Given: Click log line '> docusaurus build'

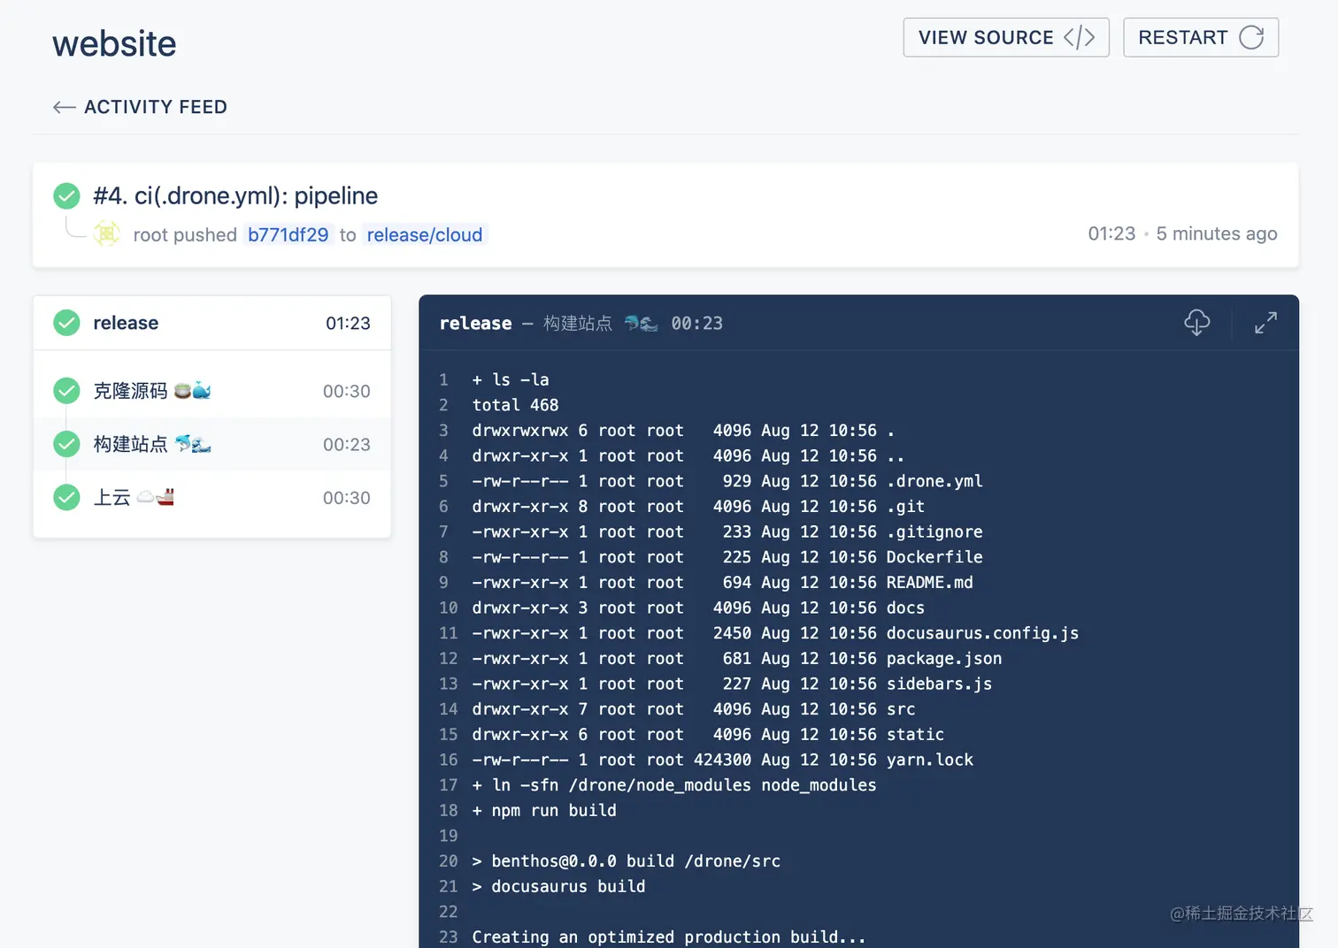Looking at the screenshot, I should [x=558, y=886].
